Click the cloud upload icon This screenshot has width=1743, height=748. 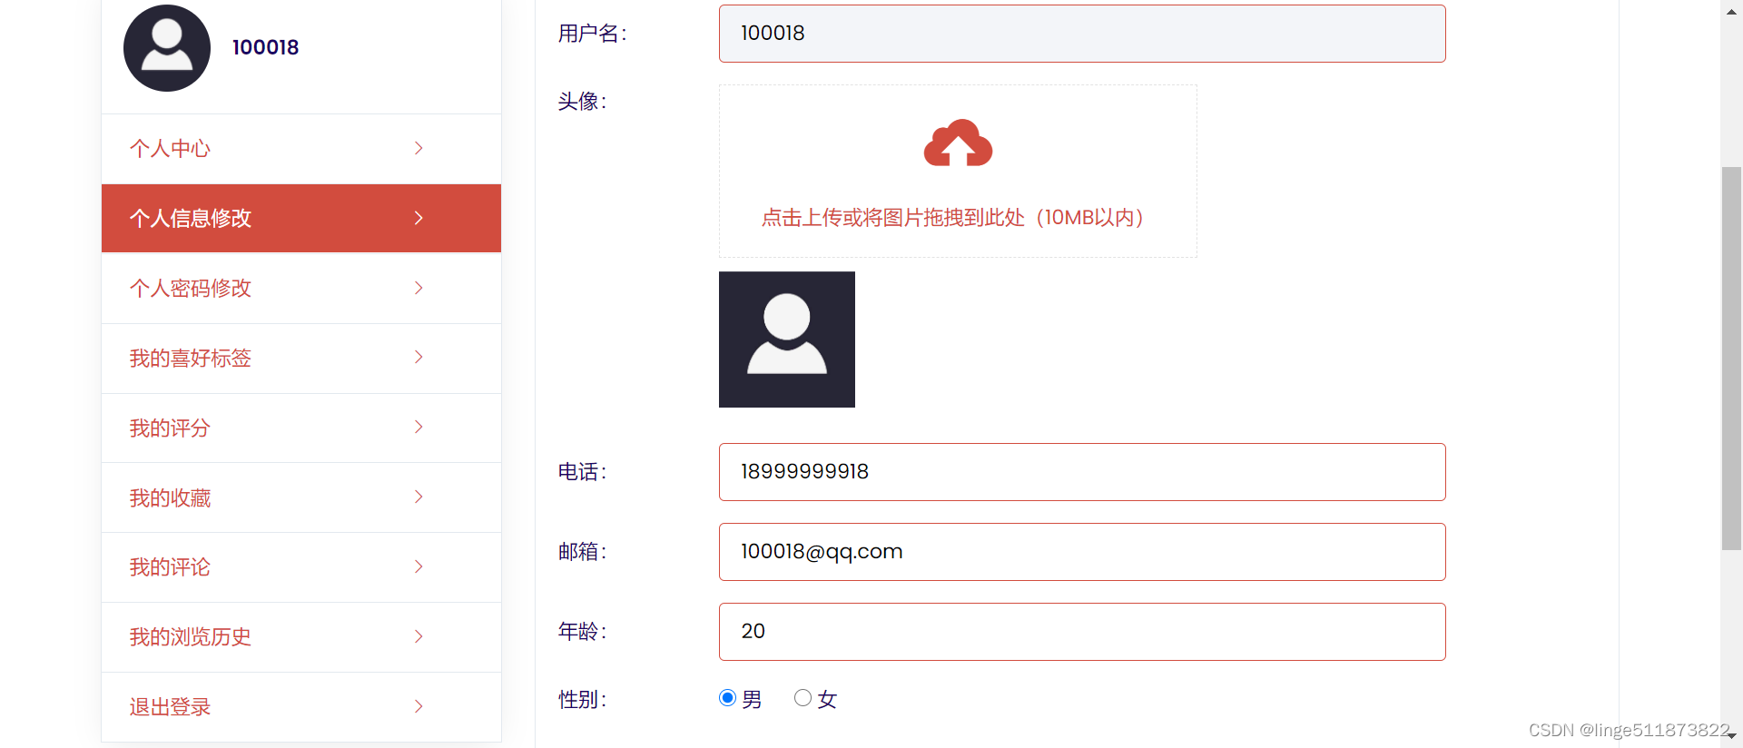coord(958,143)
